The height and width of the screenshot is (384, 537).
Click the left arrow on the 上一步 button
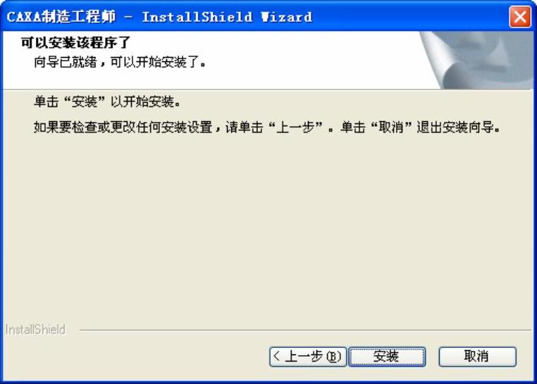277,357
